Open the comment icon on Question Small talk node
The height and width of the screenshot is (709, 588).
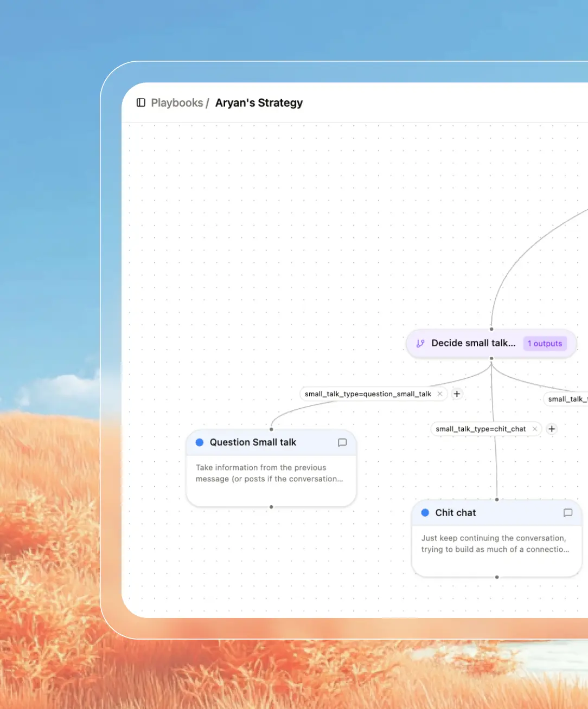click(x=342, y=442)
